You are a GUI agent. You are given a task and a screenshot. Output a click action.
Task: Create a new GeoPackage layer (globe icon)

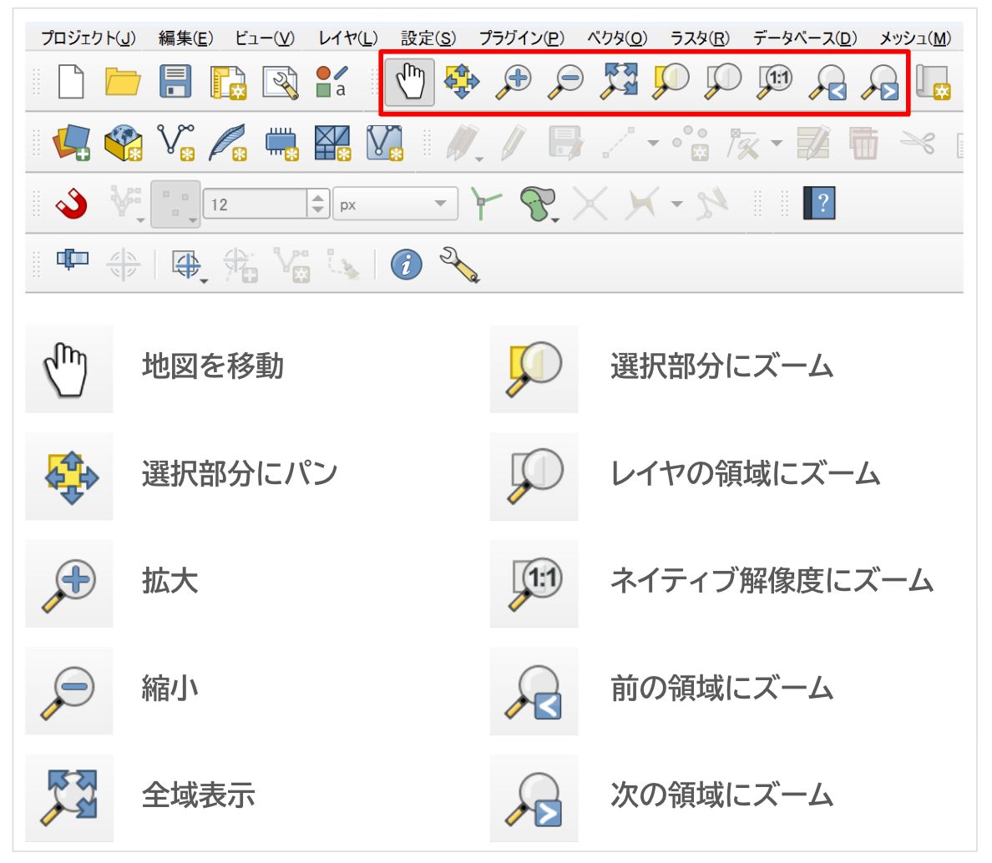pyautogui.click(x=124, y=142)
